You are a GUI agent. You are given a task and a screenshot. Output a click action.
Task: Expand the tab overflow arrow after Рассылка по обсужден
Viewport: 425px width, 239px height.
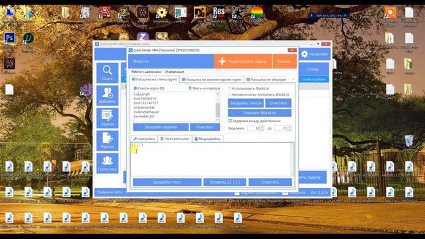click(x=294, y=80)
